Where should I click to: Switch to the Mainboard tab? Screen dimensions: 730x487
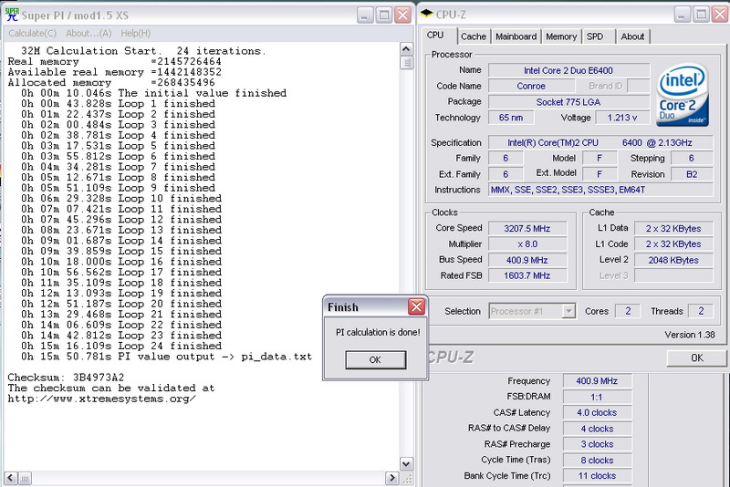click(x=516, y=36)
